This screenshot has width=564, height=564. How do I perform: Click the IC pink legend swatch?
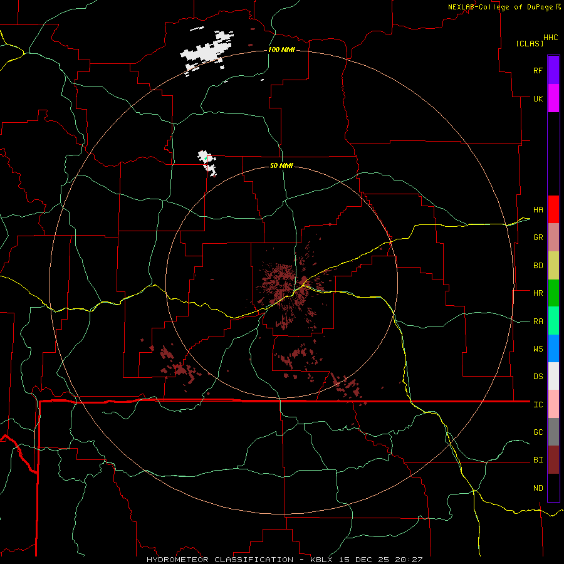(x=553, y=404)
